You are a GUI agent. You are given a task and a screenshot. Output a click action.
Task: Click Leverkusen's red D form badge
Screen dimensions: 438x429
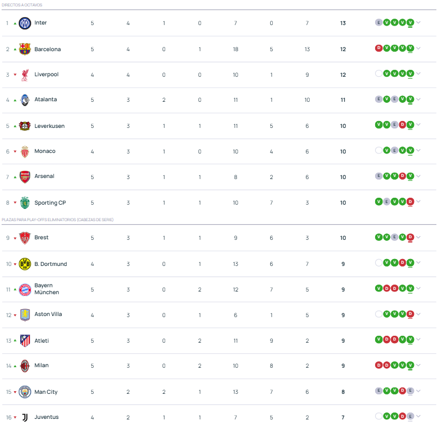402,125
